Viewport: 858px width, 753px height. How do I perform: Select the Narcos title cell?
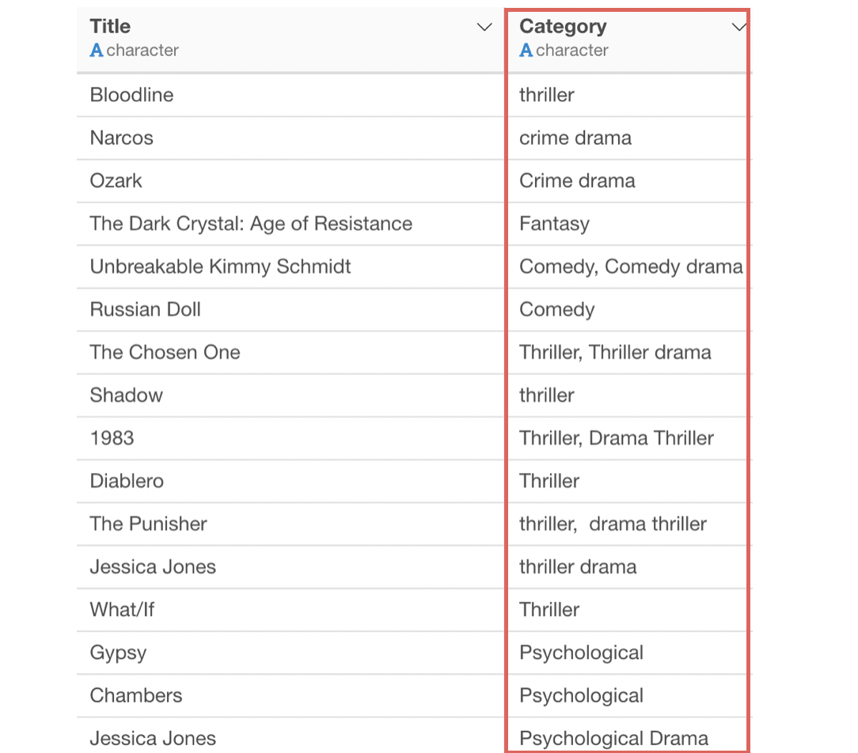290,138
